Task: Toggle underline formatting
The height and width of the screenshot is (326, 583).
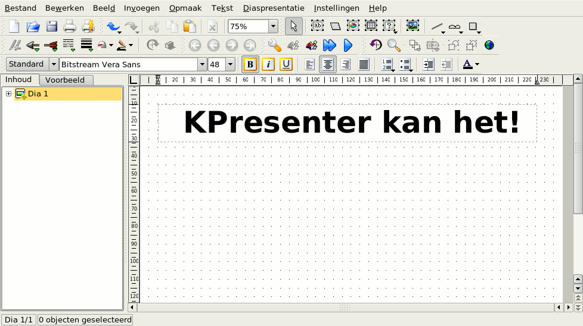Action: click(286, 64)
